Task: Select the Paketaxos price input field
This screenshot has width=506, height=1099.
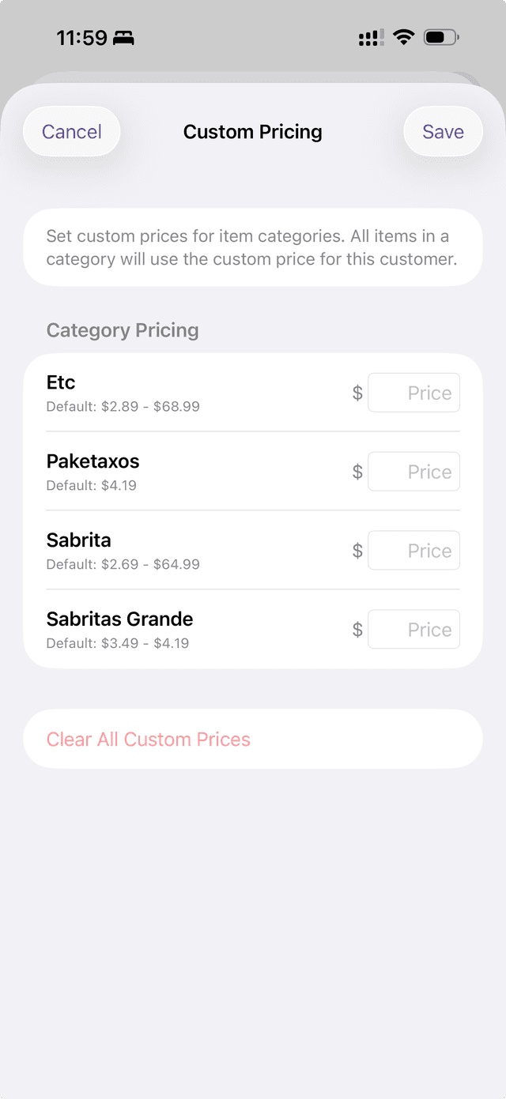Action: coord(413,472)
